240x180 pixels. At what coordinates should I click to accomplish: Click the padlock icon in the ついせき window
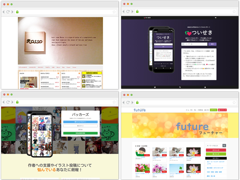[137, 11]
